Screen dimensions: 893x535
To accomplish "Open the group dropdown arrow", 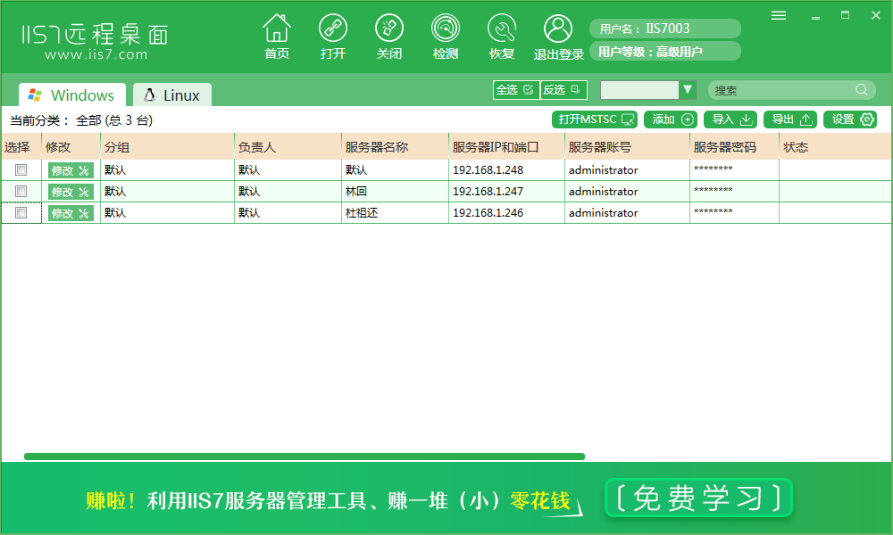I will pos(688,90).
